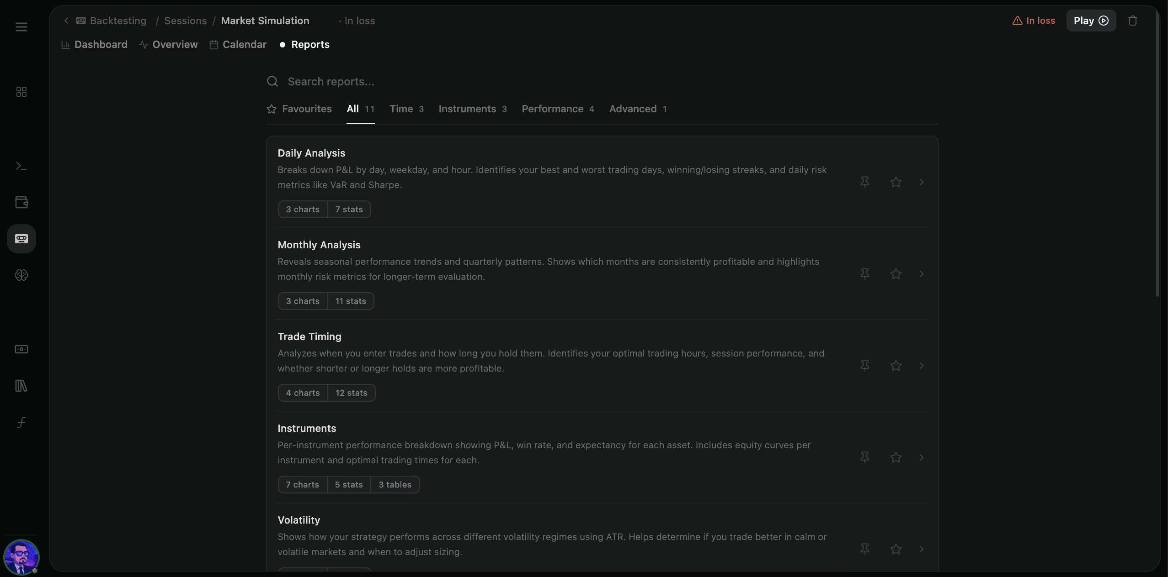
Task: Click Instruments '7 charts' badge
Action: pyautogui.click(x=303, y=484)
